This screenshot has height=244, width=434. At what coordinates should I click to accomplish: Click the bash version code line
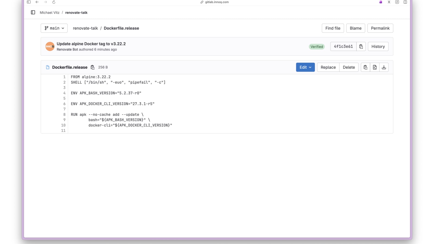coord(119,120)
